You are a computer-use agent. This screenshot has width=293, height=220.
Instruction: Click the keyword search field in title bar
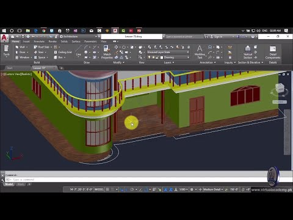184,37
